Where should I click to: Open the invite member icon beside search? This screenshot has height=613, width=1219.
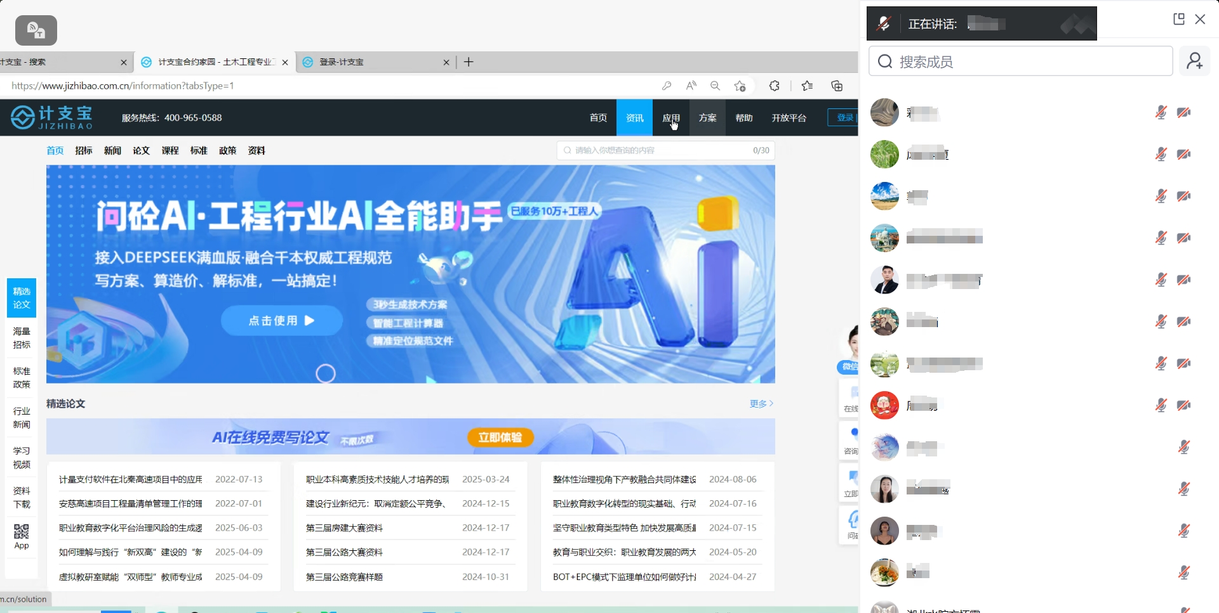(x=1195, y=61)
